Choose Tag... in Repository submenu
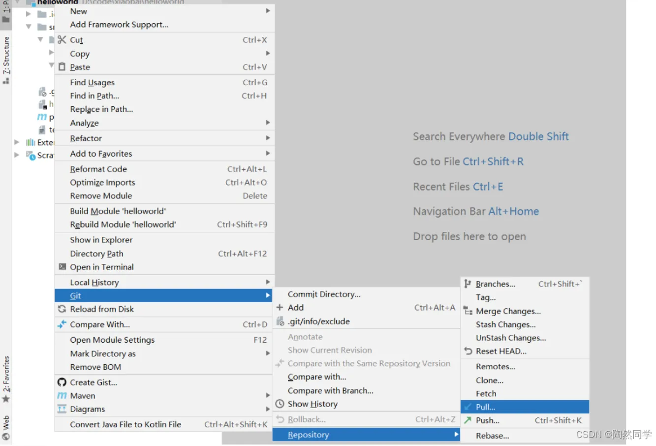656x446 pixels. pyautogui.click(x=525, y=297)
